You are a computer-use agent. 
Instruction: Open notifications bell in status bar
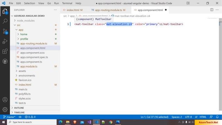pos(217,117)
